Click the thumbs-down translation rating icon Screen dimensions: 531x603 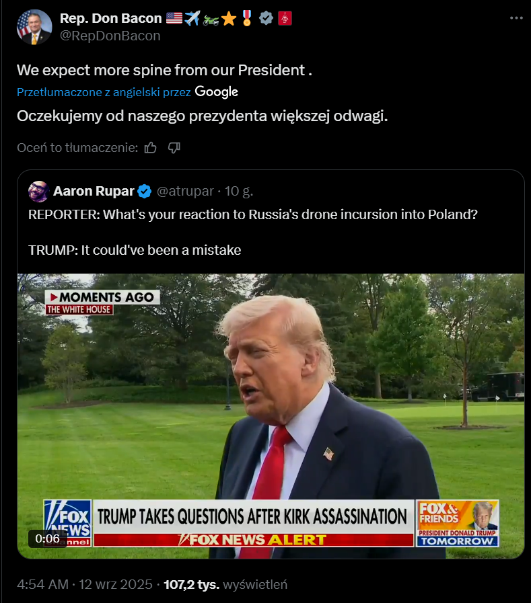tap(174, 148)
